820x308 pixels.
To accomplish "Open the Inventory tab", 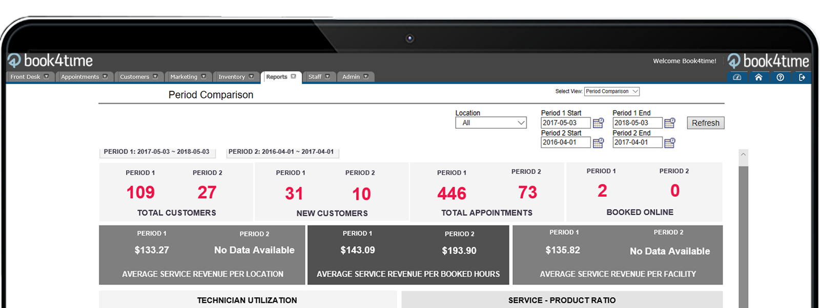I will pyautogui.click(x=236, y=77).
